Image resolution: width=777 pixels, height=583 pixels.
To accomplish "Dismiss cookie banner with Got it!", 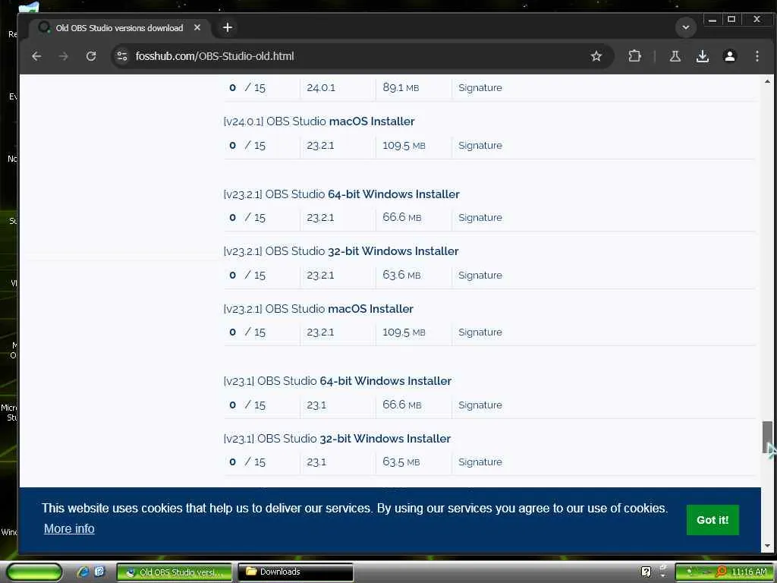I will click(712, 519).
